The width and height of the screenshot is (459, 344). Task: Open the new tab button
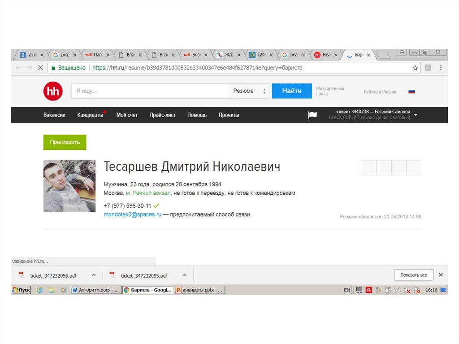[383, 55]
